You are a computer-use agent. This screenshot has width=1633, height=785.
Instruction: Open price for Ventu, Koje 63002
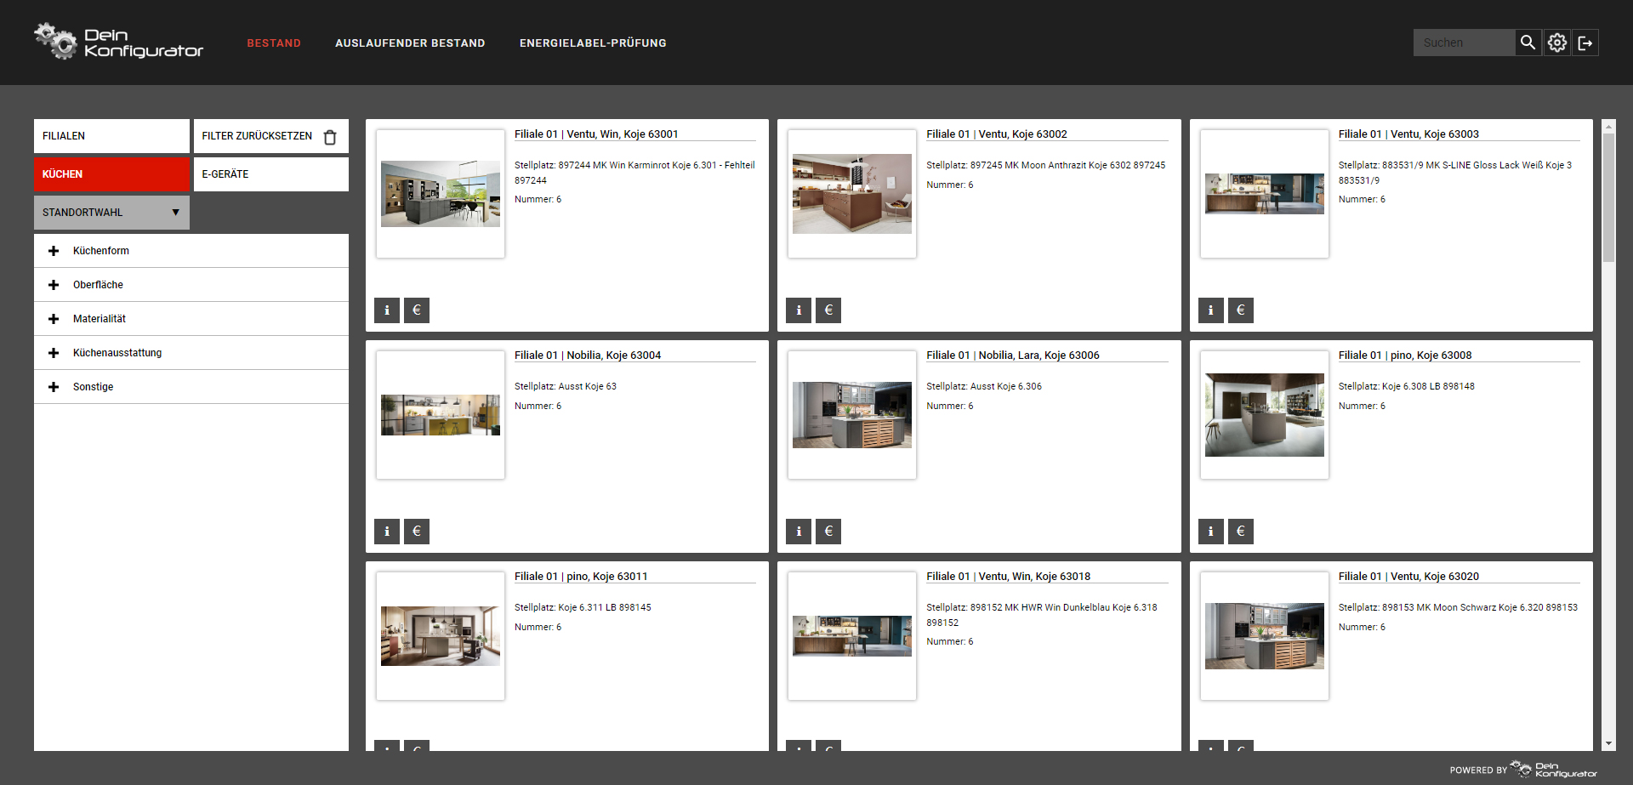pyautogui.click(x=828, y=310)
